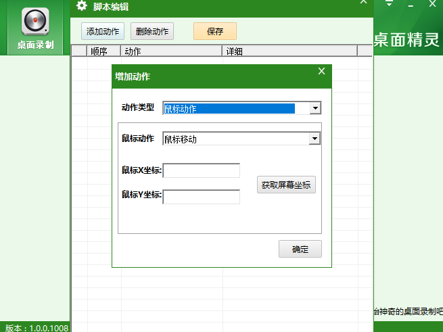443x332 pixels.
Task: Click the 桌面精灵 title text
Action: [x=406, y=40]
